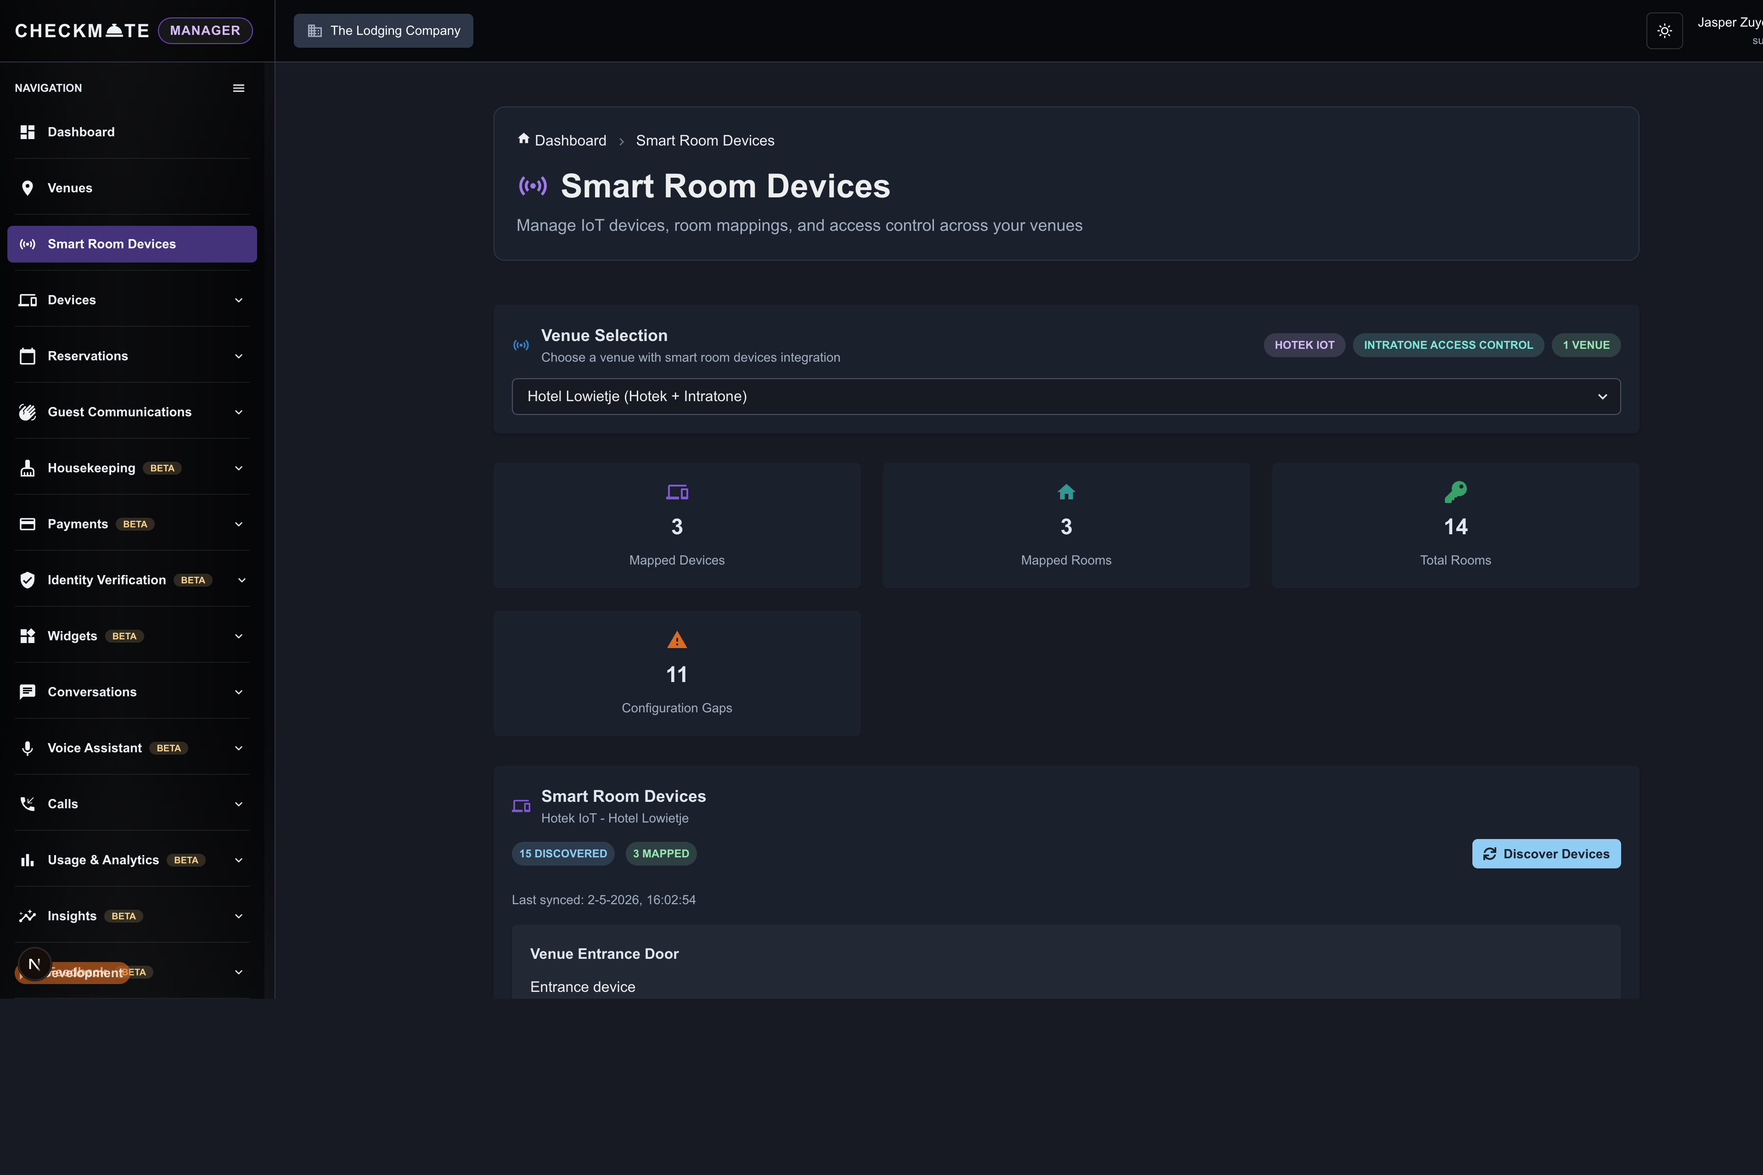Screen dimensions: 1763x1175
Task: Expand the Voice Assistant chevron
Action: click(x=239, y=748)
